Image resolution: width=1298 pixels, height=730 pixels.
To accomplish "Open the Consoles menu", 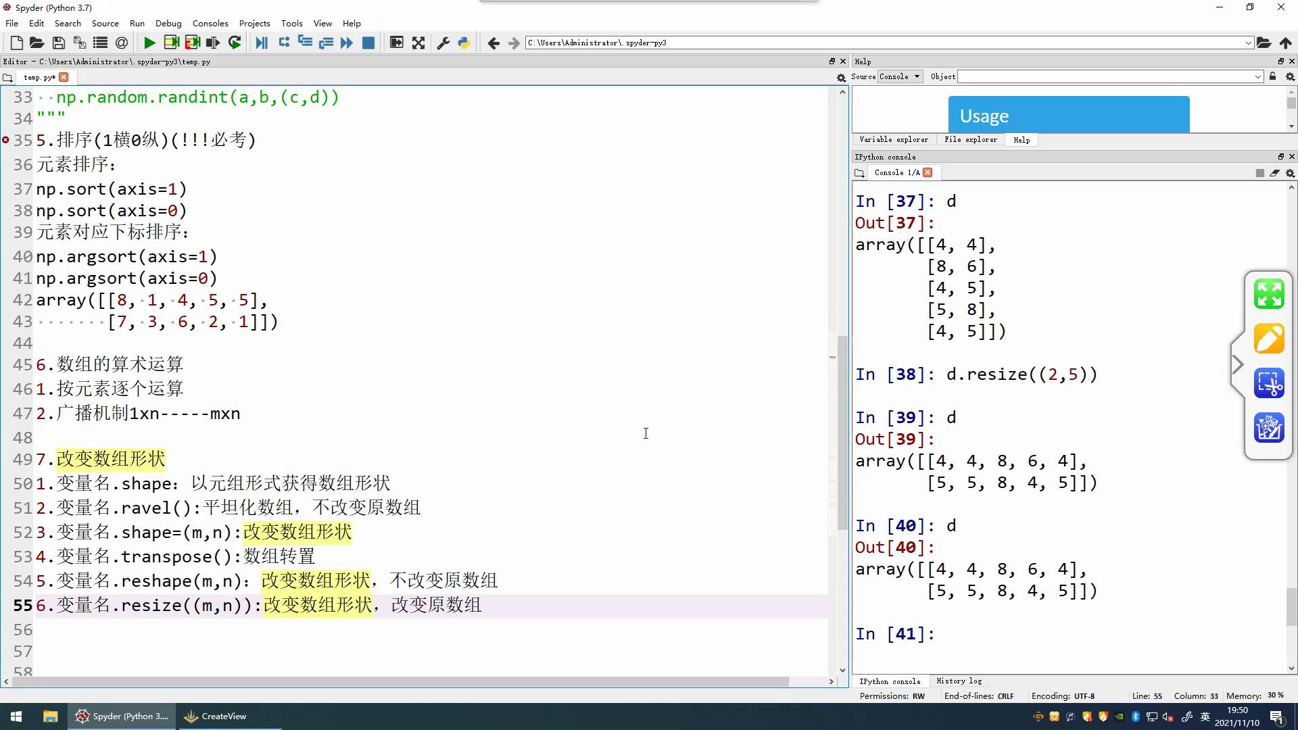I will [210, 23].
